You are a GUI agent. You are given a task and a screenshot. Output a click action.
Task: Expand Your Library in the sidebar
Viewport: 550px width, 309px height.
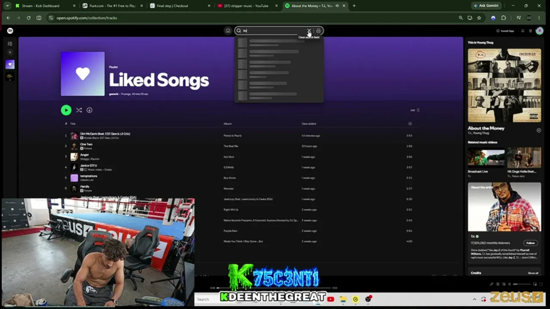tap(10, 44)
